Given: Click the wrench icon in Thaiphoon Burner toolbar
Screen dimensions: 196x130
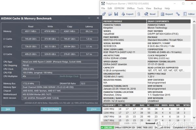Looking at the screenshot, I should click(178, 14).
